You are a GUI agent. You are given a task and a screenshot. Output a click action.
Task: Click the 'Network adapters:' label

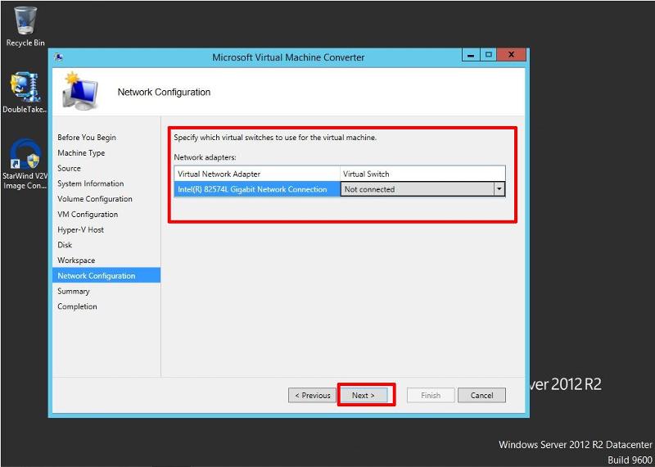click(206, 157)
